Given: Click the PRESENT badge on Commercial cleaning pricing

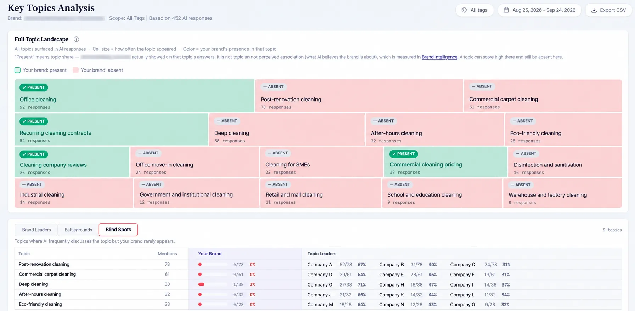Looking at the screenshot, I should [x=404, y=154].
